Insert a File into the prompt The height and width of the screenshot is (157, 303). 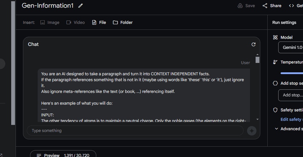[99, 22]
